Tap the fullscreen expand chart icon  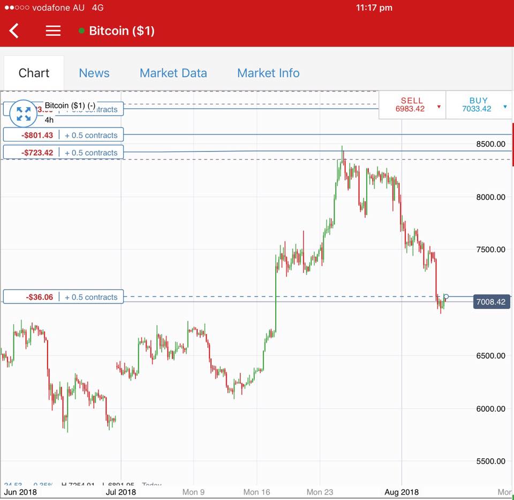point(23,113)
